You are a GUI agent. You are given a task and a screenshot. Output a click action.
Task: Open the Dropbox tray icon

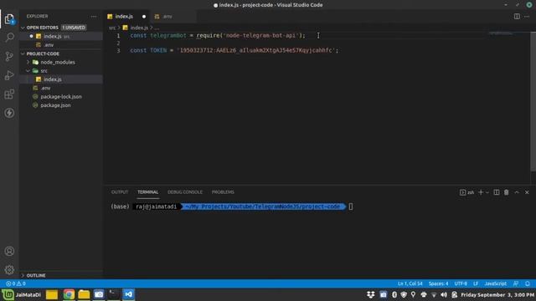click(x=370, y=294)
